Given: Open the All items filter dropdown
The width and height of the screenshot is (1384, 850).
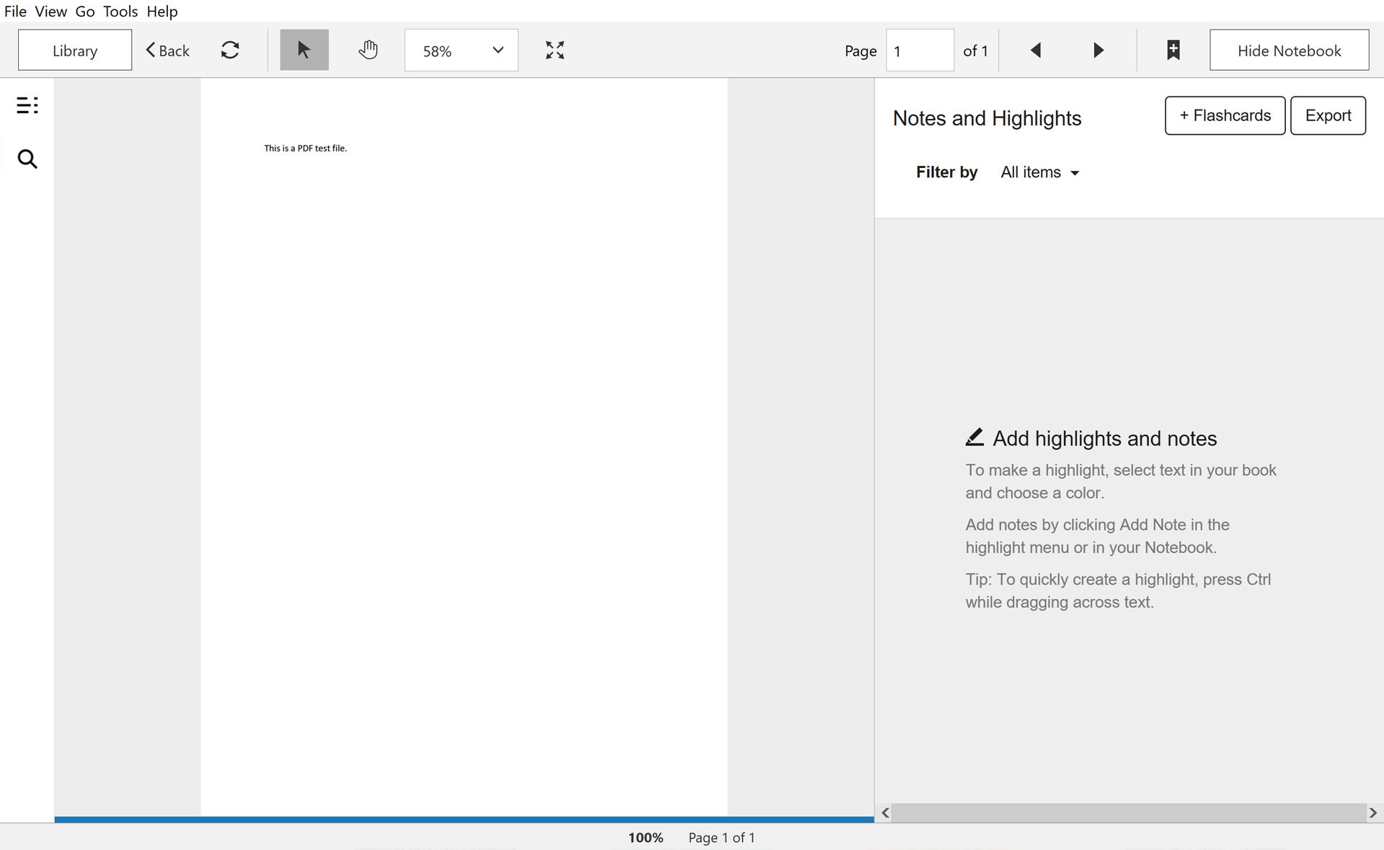Looking at the screenshot, I should click(x=1039, y=172).
